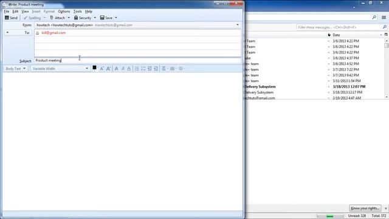The height and width of the screenshot is (219, 389).
Task: Toggle junk status for 3/11/2013 1:54 PM message
Action: coord(329,81)
